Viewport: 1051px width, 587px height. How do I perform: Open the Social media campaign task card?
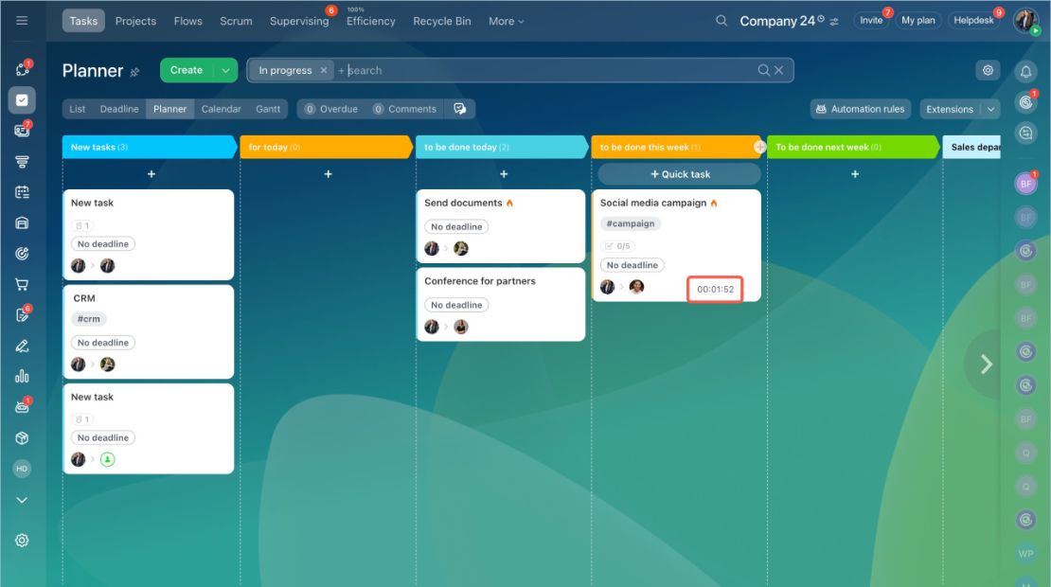click(676, 245)
